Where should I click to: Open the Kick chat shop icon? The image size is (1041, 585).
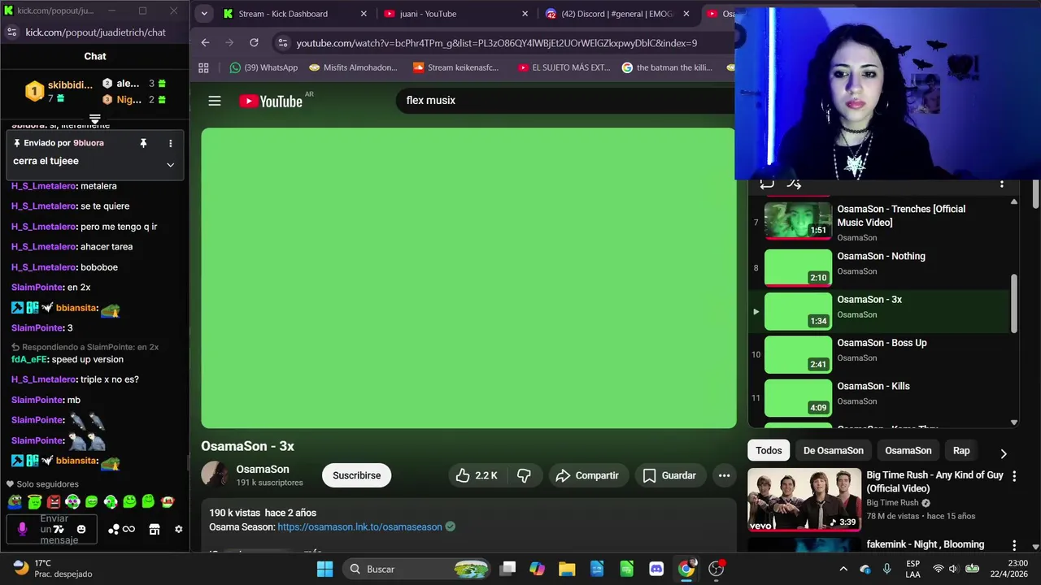click(x=154, y=529)
